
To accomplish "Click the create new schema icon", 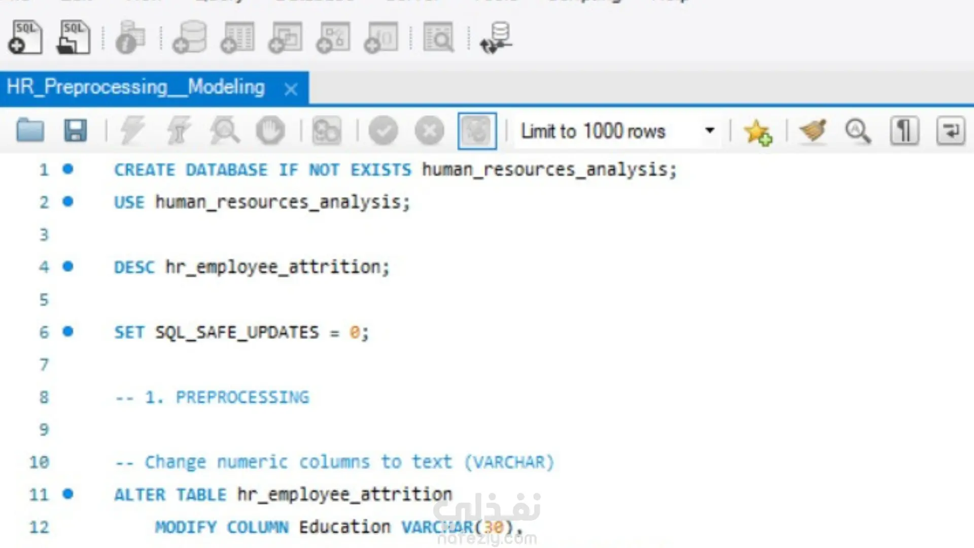I will click(190, 38).
